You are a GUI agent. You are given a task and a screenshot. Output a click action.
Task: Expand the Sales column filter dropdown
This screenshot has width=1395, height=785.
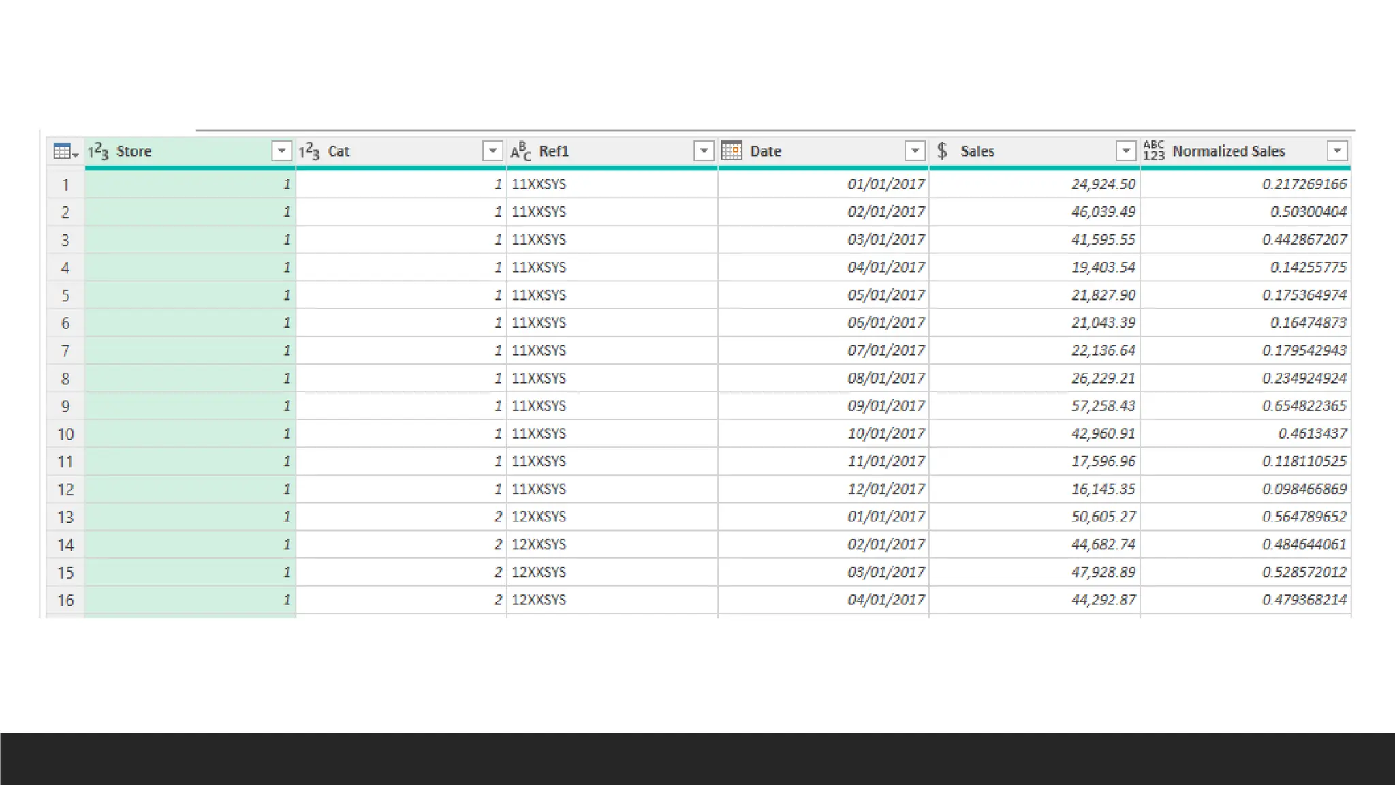click(x=1126, y=151)
